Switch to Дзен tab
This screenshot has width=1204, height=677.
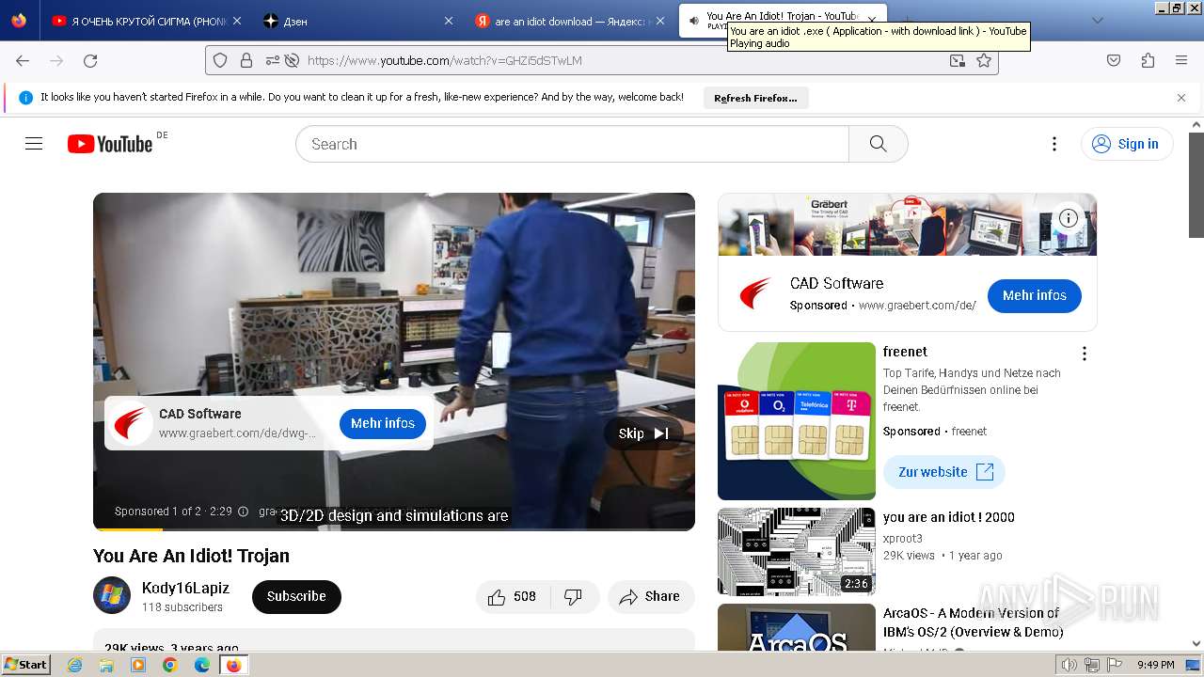click(357, 21)
